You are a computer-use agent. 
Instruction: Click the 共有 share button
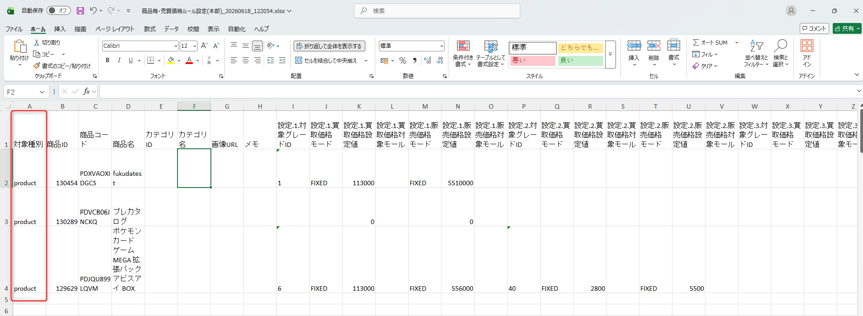point(847,28)
